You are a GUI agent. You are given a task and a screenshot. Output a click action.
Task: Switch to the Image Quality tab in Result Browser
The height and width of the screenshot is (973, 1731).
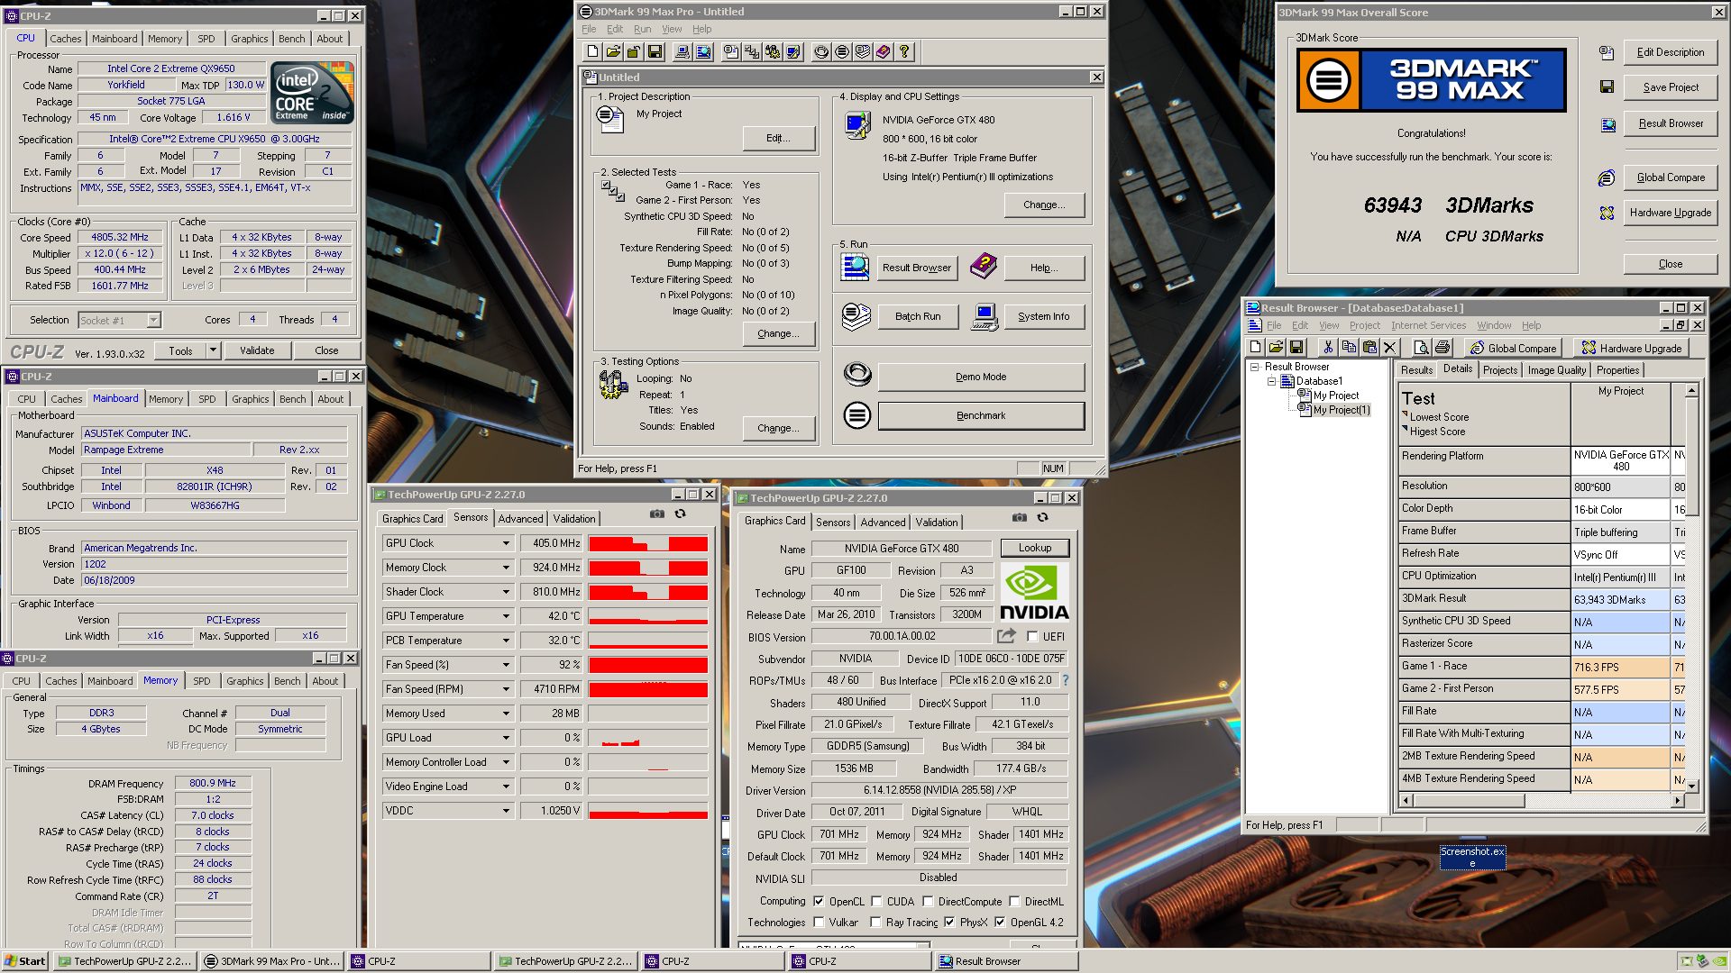pos(1556,369)
